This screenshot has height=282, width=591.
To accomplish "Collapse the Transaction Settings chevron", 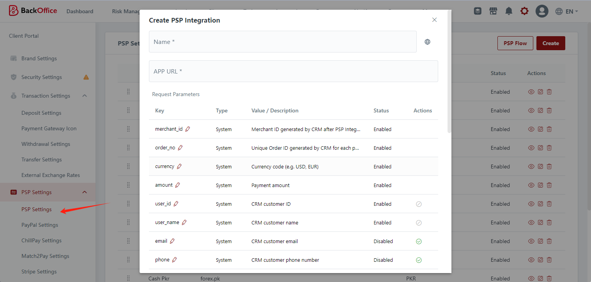I will point(85,96).
